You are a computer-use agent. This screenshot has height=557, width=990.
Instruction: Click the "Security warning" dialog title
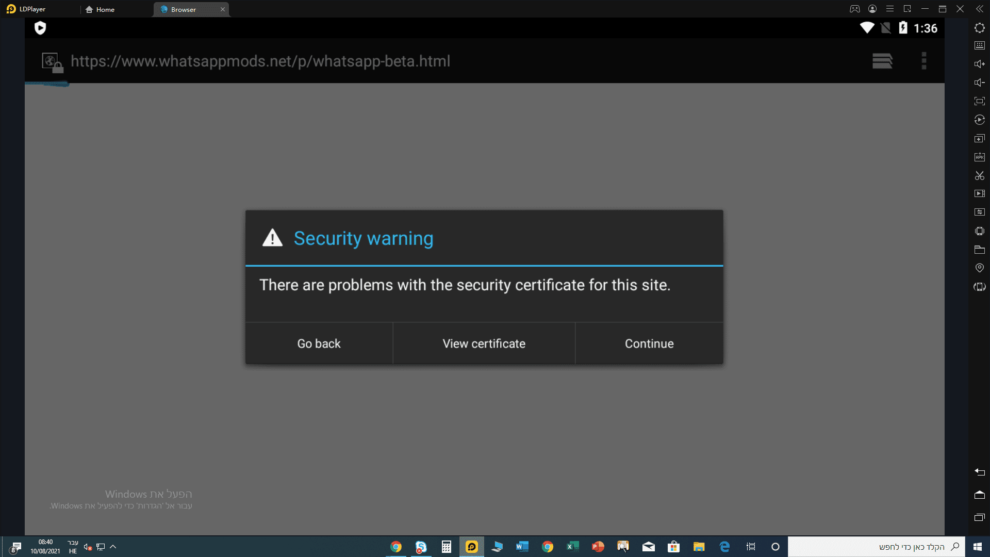[364, 238]
